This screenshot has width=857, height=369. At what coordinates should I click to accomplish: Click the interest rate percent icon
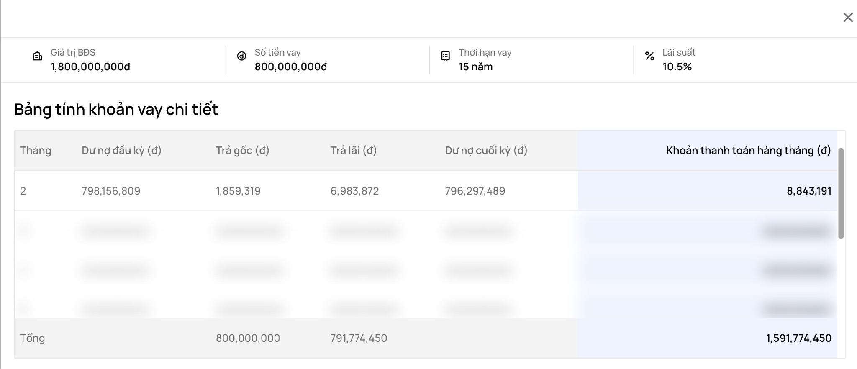tap(649, 56)
